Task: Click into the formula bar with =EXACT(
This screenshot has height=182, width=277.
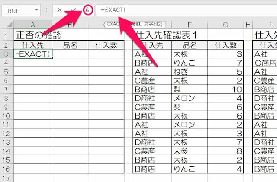Action: (x=187, y=10)
